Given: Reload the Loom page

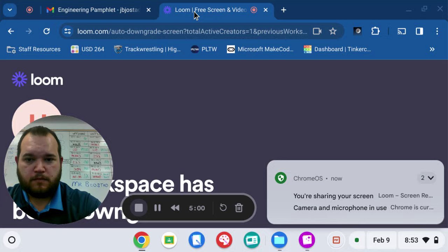Looking at the screenshot, I should pyautogui.click(x=47, y=31).
